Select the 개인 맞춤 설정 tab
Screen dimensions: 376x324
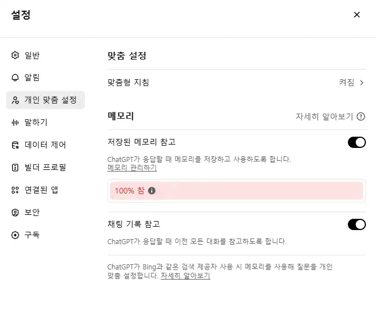click(x=50, y=100)
